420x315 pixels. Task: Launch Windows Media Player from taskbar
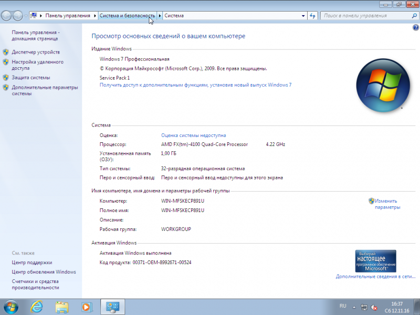[x=87, y=307]
